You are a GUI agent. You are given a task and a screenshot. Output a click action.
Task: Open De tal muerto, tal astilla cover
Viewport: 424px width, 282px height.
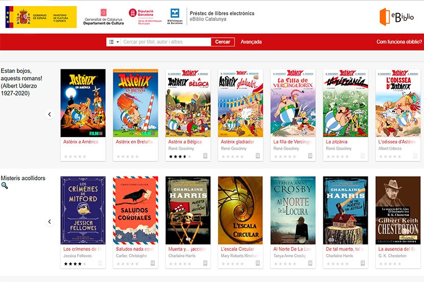coord(345,211)
